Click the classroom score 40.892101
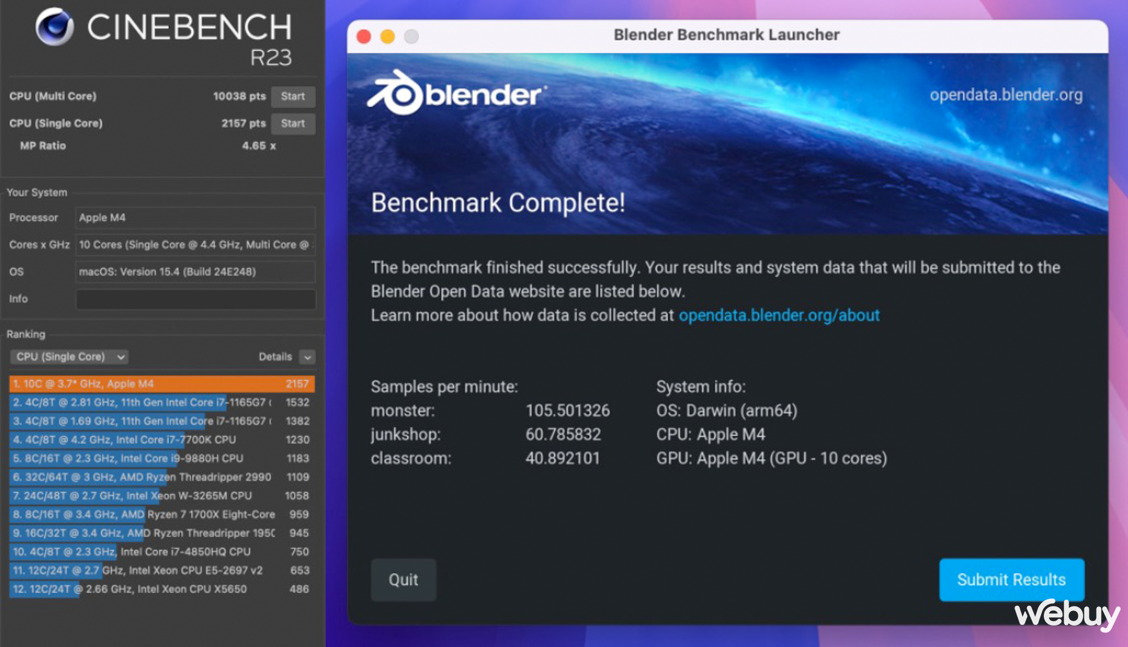This screenshot has width=1128, height=647. pyautogui.click(x=562, y=459)
